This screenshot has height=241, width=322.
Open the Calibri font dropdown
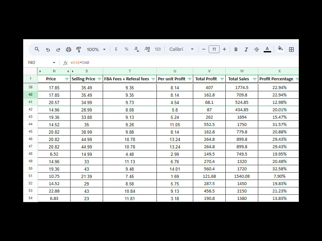point(181,49)
